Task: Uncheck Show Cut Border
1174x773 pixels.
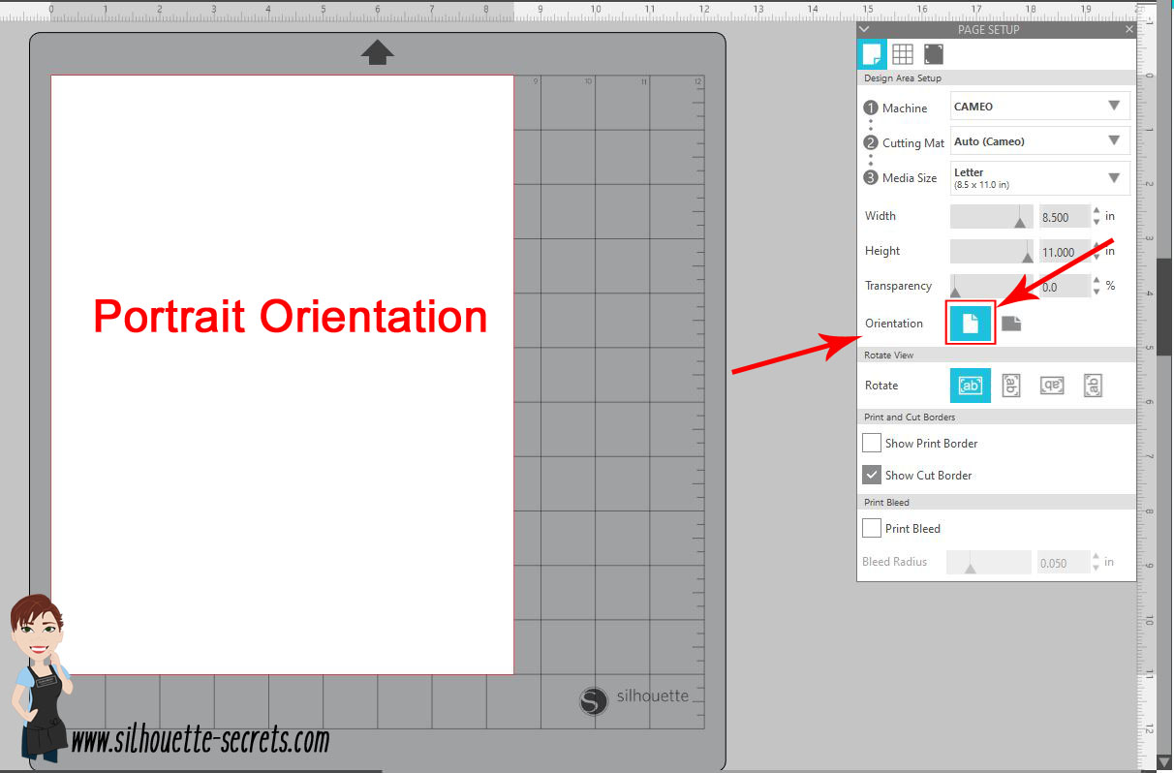Action: 871,475
